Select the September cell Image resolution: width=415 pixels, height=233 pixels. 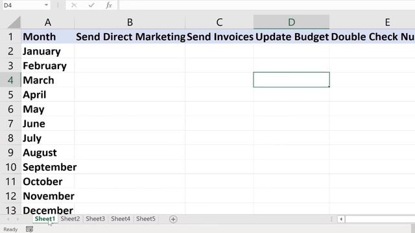coord(47,167)
